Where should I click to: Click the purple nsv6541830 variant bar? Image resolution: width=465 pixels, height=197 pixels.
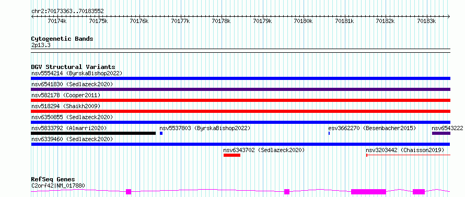click(240, 89)
